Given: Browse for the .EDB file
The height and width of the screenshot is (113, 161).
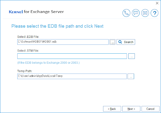Looking at the screenshot, I should (113, 42).
